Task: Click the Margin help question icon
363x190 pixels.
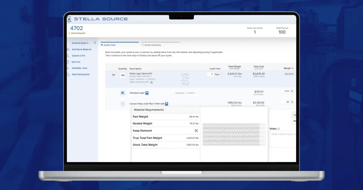Action: click(x=293, y=69)
